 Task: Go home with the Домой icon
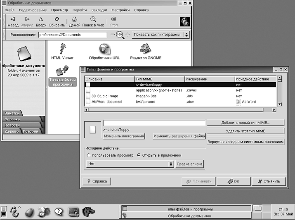75,19
